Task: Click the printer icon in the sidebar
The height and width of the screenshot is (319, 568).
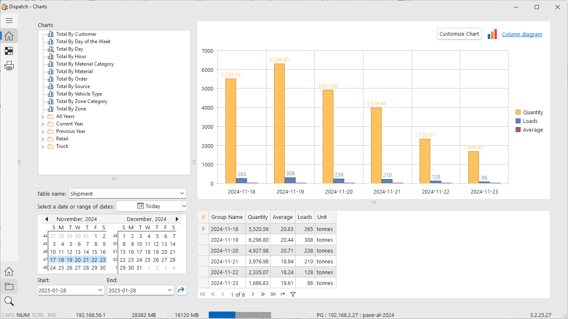Action: (x=9, y=66)
